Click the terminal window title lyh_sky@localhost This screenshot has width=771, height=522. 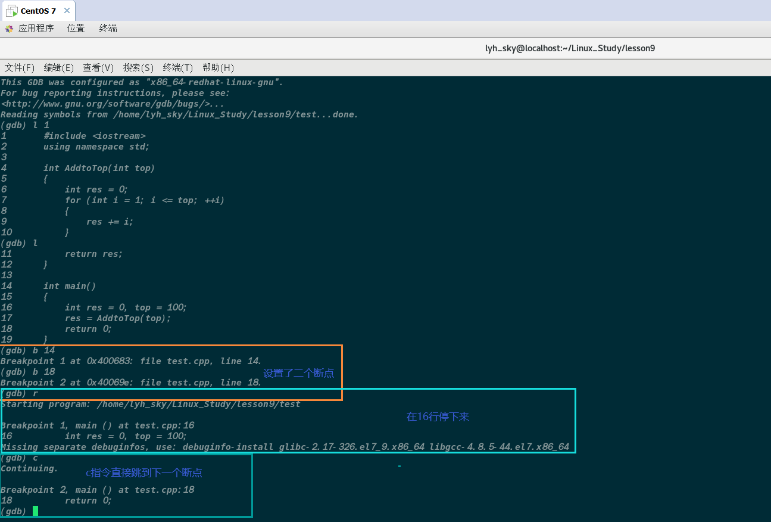[x=570, y=48]
